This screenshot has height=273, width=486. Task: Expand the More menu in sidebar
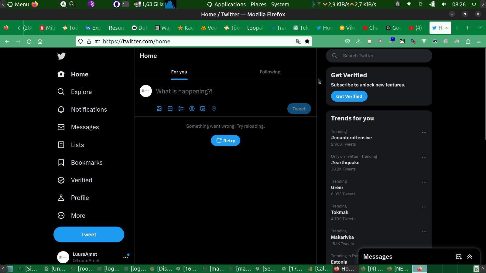(x=71, y=216)
